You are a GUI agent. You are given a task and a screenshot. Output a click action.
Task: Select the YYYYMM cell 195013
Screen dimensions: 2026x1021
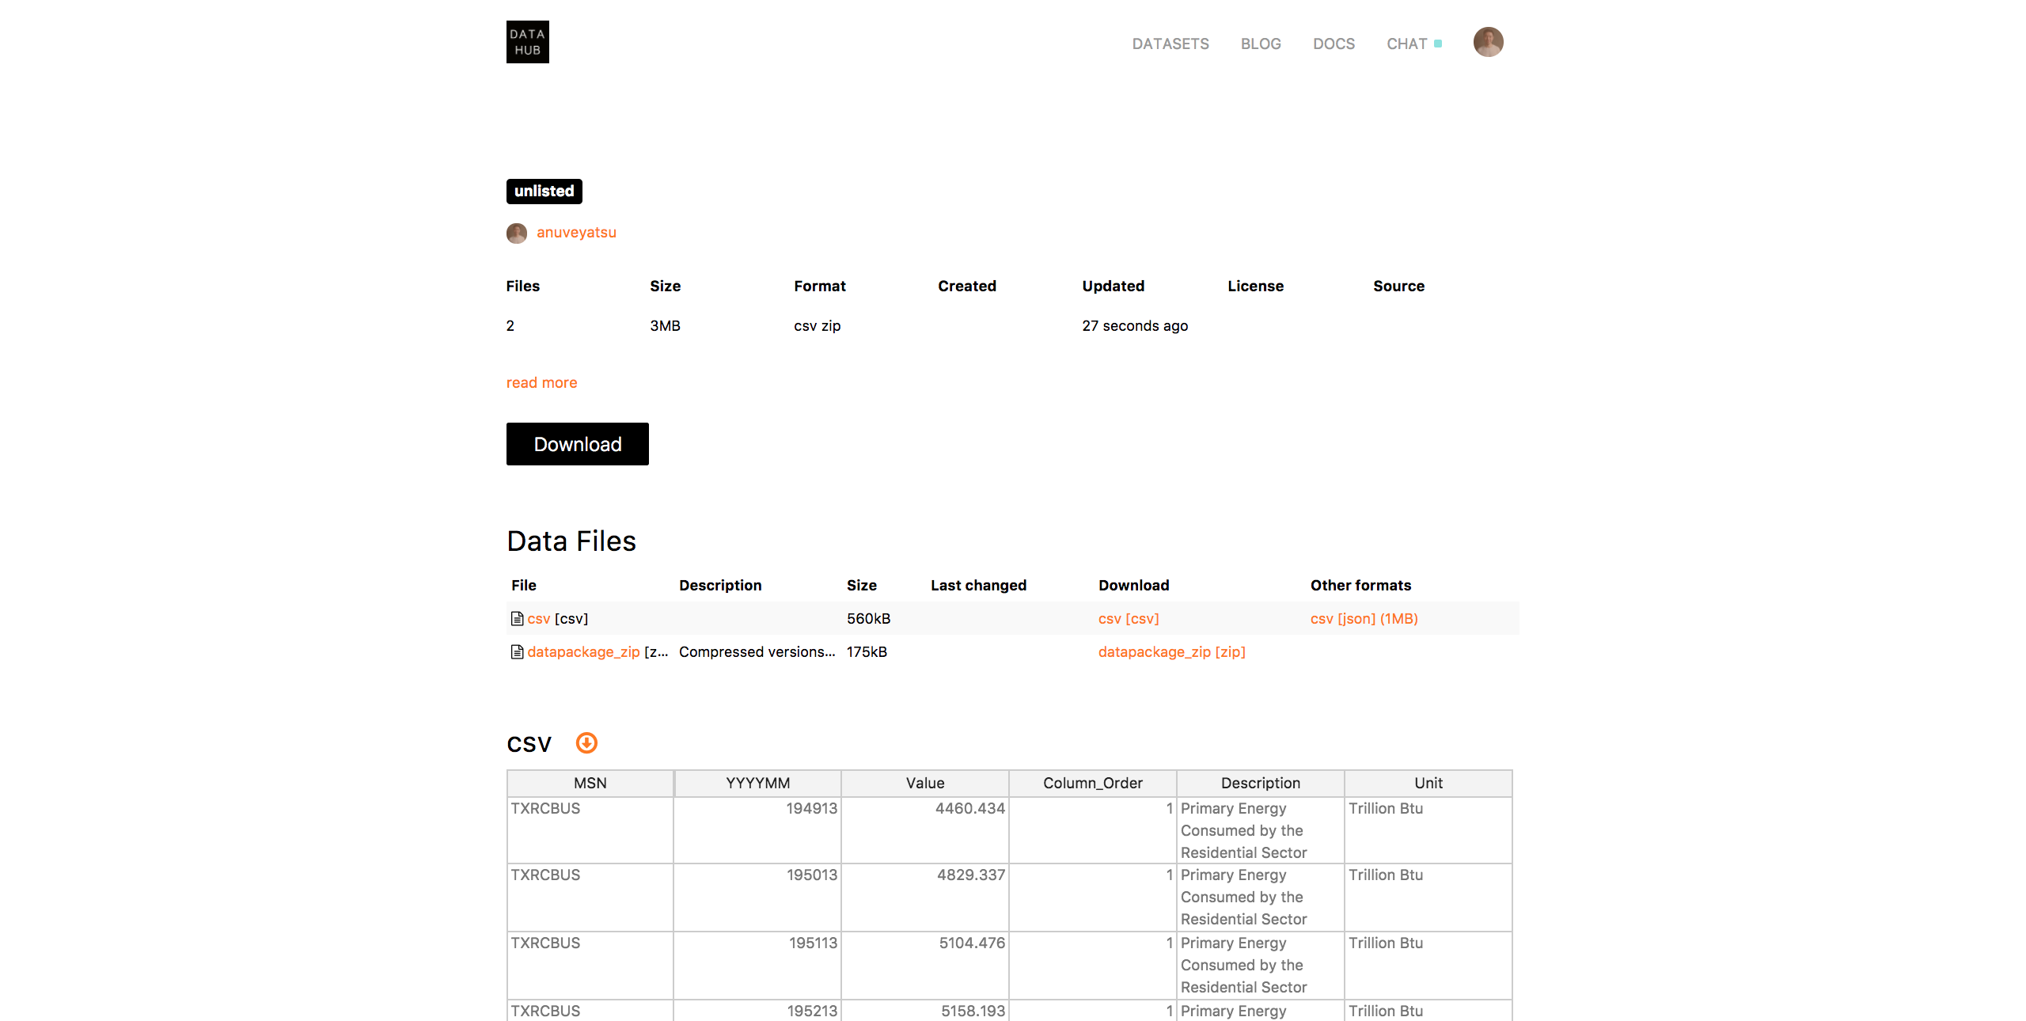point(758,898)
